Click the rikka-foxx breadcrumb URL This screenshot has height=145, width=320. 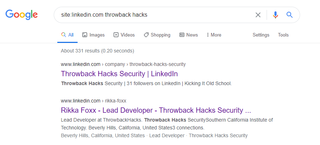coord(115,101)
